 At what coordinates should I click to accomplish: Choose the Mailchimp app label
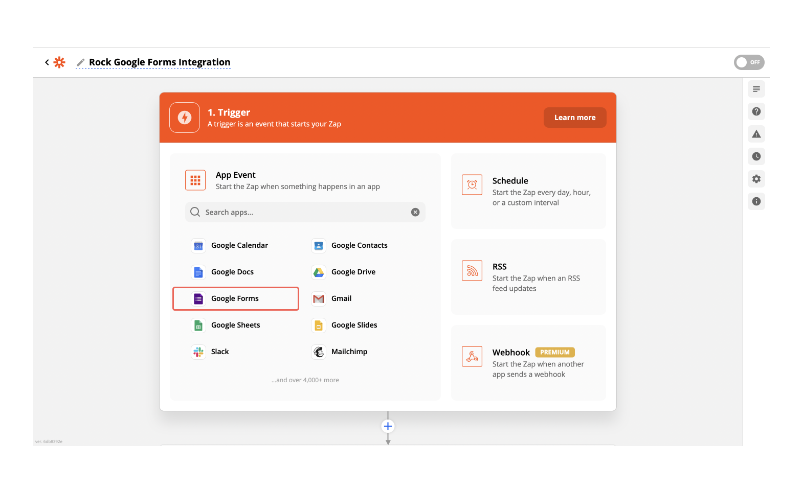(349, 352)
